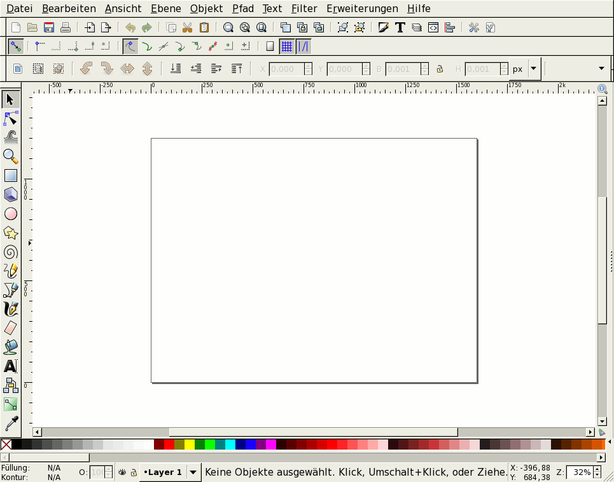Activate the Color dropper tool
This screenshot has width=614, height=482.
pyautogui.click(x=11, y=423)
